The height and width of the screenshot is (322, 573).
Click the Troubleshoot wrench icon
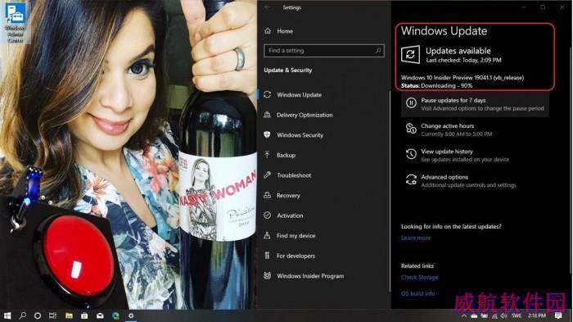[267, 175]
